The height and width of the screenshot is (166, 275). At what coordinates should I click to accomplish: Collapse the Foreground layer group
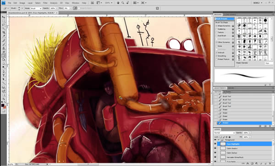tap(219, 140)
